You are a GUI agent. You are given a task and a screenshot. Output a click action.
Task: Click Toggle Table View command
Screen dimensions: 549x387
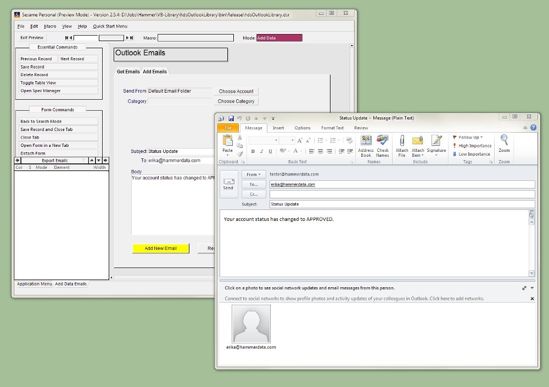[x=59, y=83]
